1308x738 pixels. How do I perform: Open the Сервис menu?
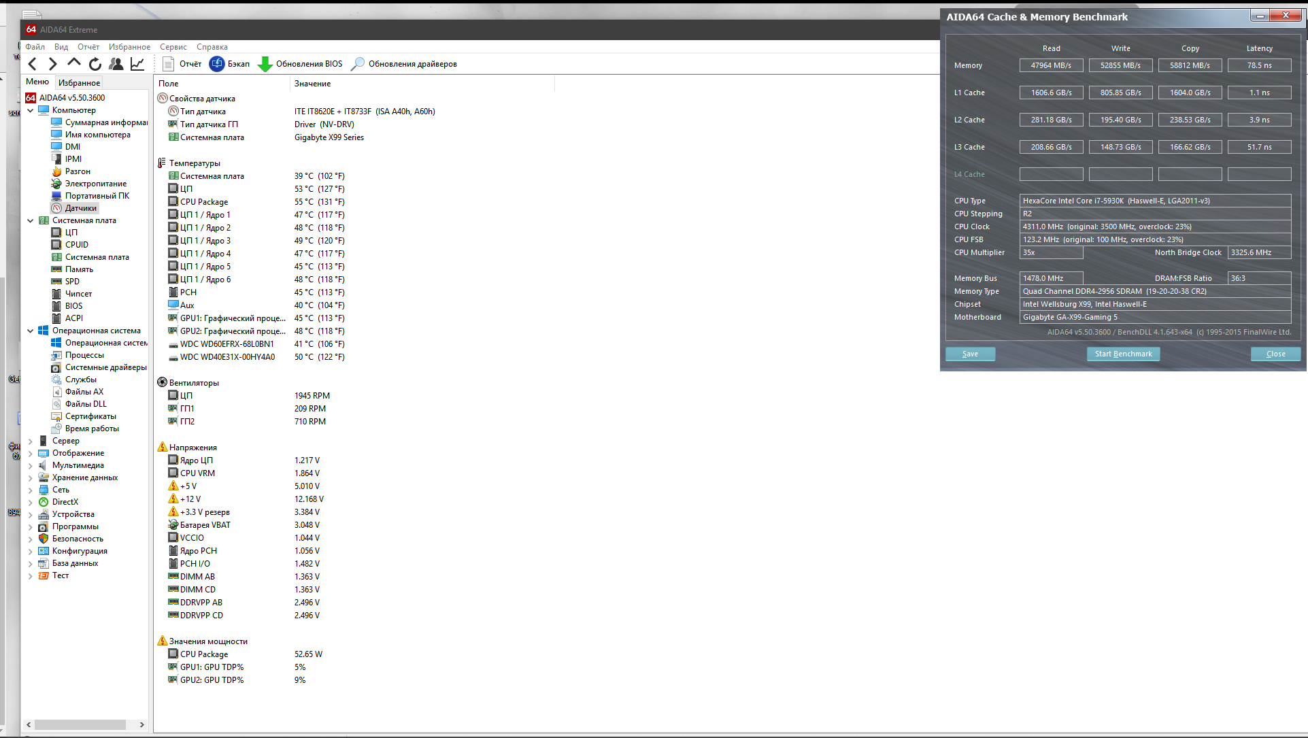point(173,47)
